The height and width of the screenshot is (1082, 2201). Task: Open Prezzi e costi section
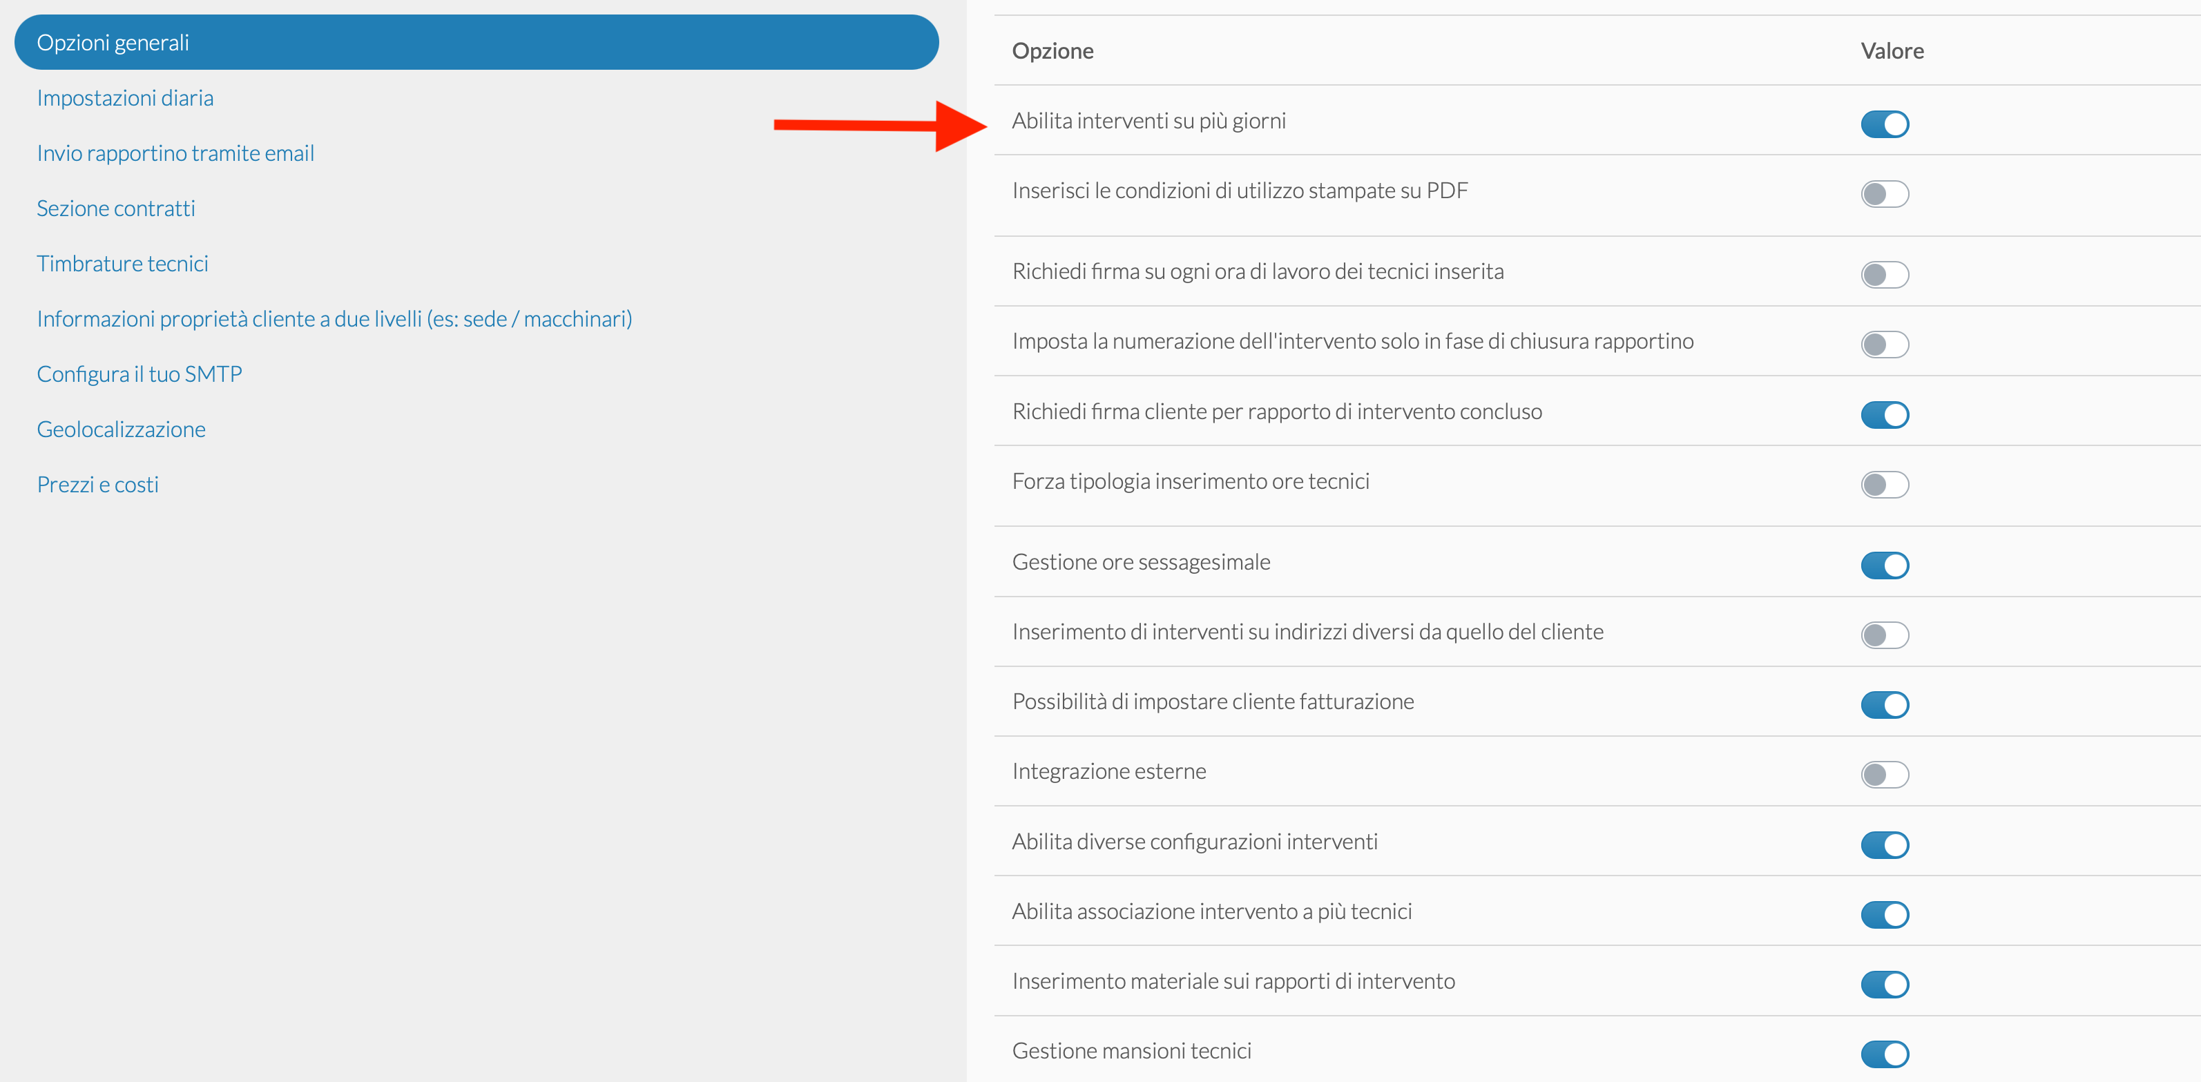pos(97,485)
